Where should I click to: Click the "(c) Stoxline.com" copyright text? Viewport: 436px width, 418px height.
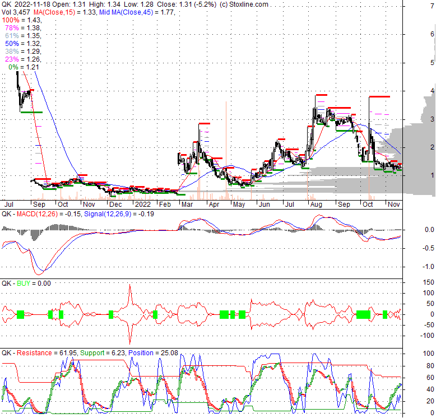click(x=244, y=4)
